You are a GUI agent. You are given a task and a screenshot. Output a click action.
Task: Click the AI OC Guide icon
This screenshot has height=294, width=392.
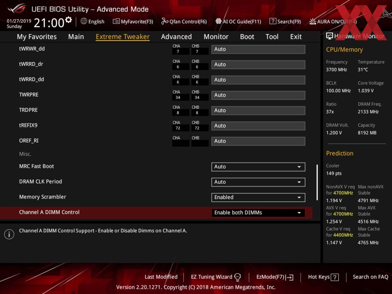pyautogui.click(x=218, y=21)
